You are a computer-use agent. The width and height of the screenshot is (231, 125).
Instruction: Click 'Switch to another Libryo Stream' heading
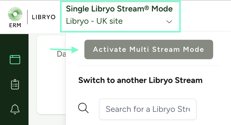tap(140, 80)
